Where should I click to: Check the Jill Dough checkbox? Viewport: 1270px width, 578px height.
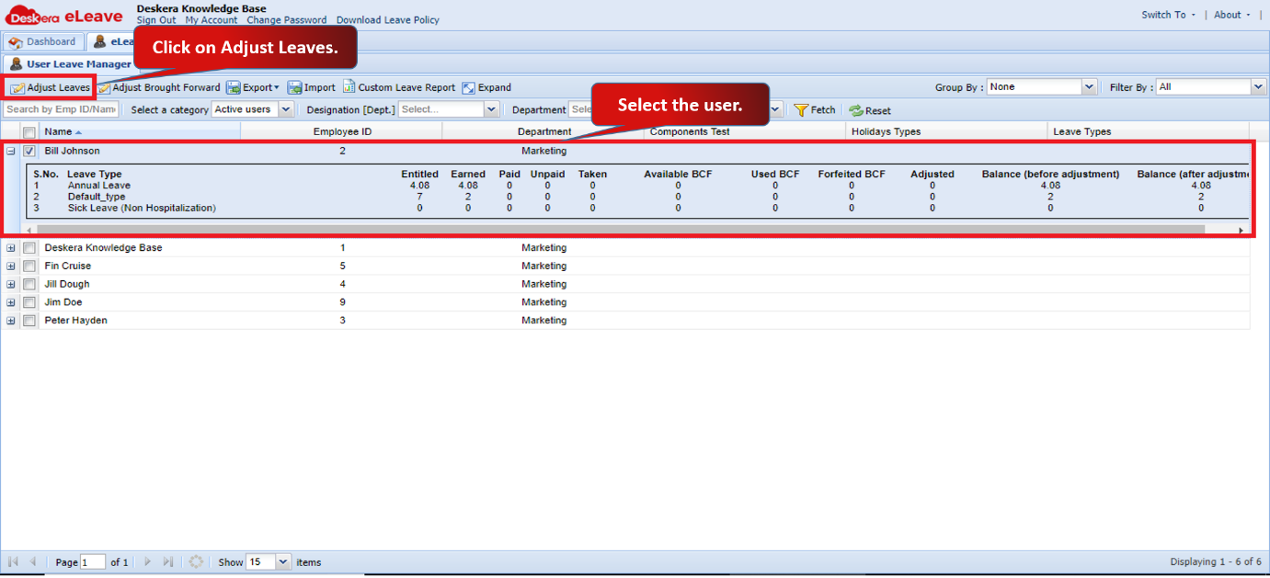click(x=29, y=284)
